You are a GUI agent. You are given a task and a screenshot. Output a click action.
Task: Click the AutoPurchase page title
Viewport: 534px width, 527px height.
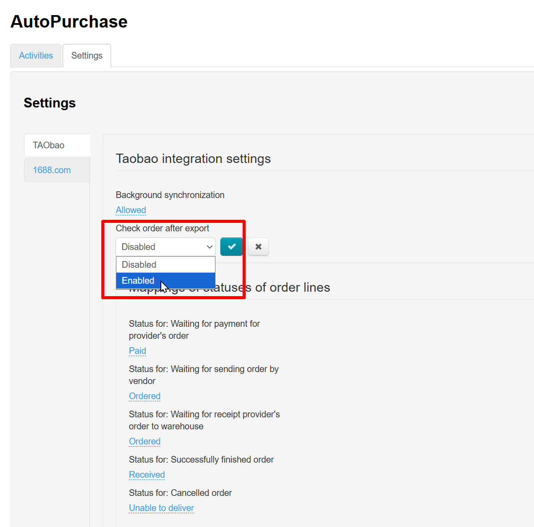(69, 21)
